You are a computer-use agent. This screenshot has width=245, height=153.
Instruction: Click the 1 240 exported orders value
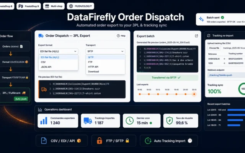pyautogui.click(x=55, y=123)
